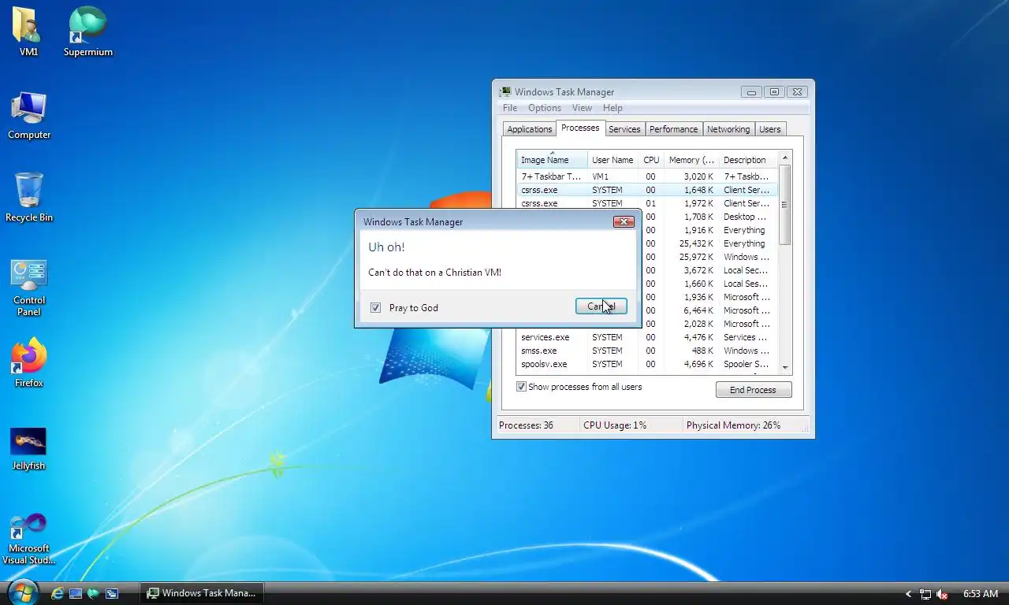Show hidden tray icons with the chevron
The height and width of the screenshot is (605, 1009).
(908, 594)
